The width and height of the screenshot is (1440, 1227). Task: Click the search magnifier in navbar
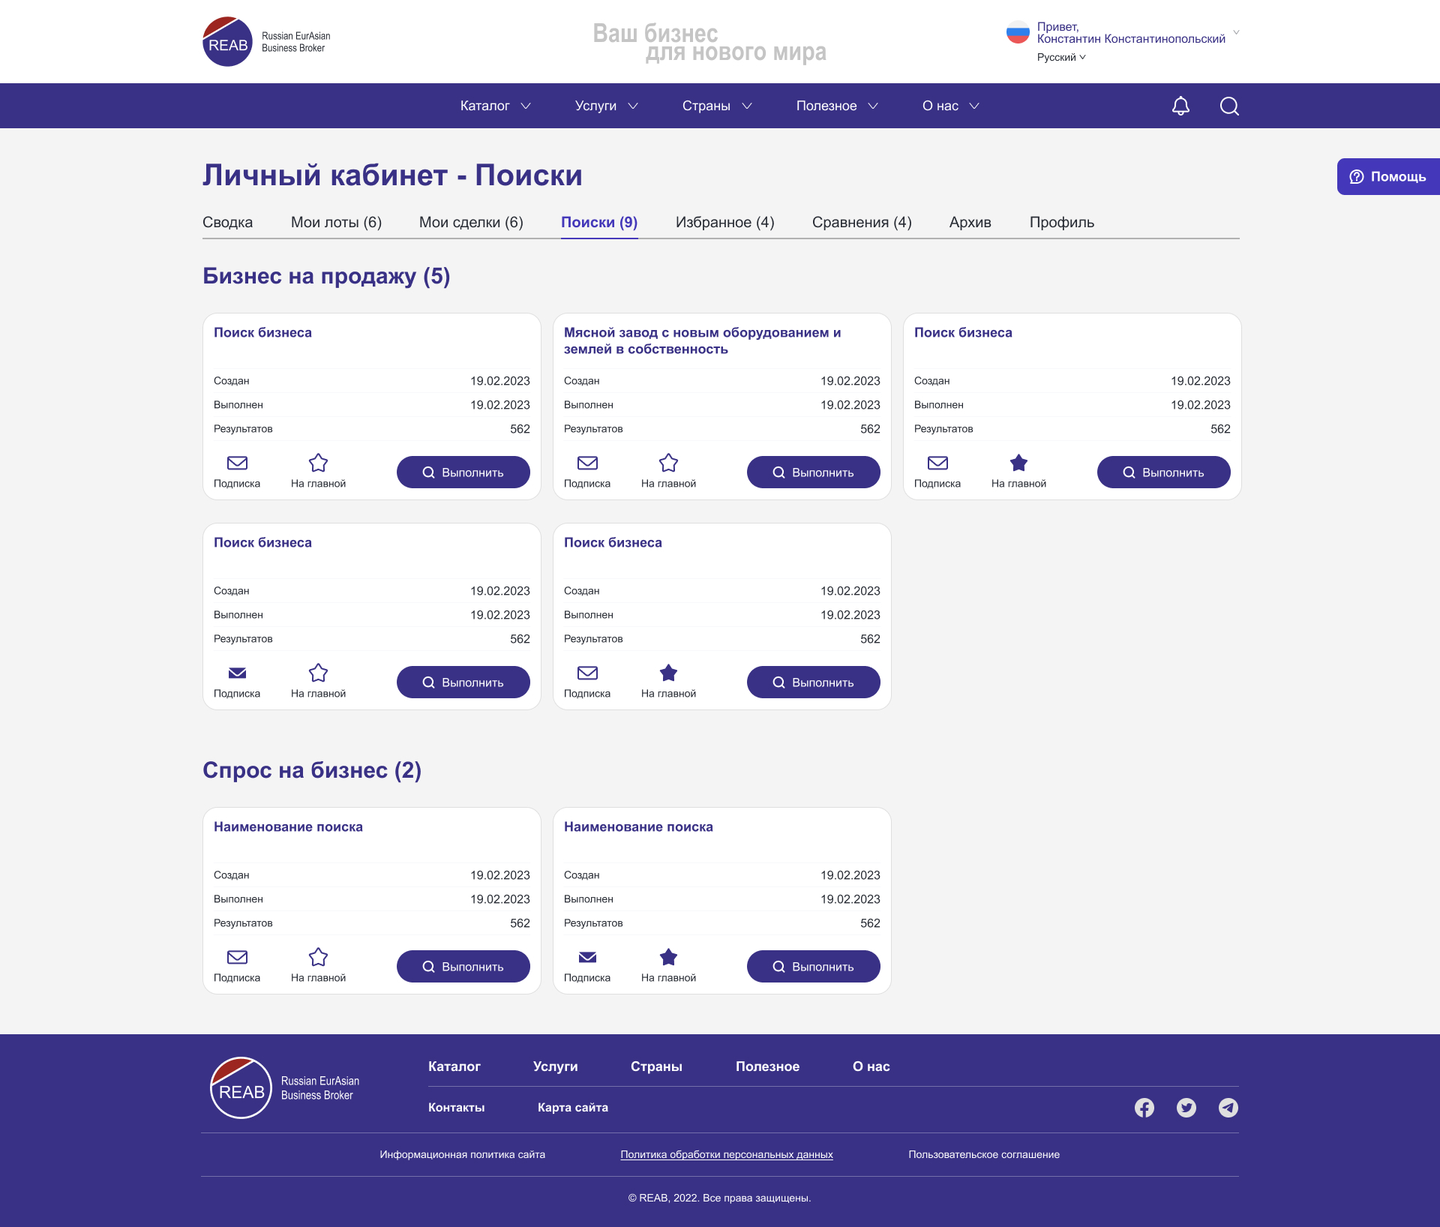click(x=1228, y=106)
